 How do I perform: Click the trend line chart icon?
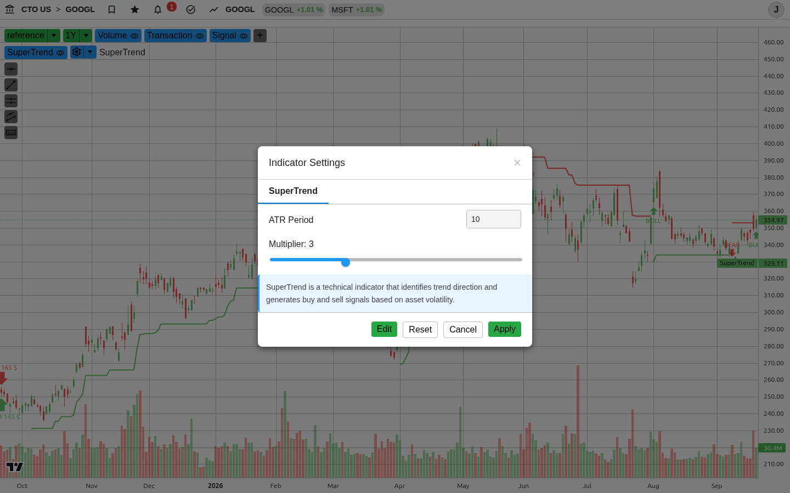point(214,9)
